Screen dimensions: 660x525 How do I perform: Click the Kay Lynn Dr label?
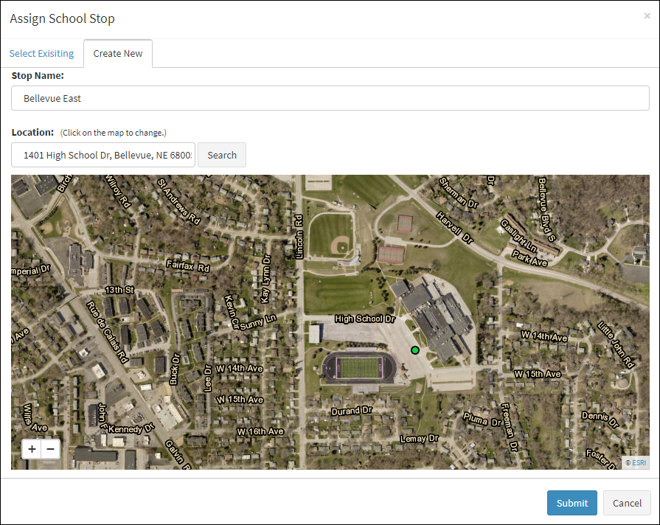click(266, 279)
